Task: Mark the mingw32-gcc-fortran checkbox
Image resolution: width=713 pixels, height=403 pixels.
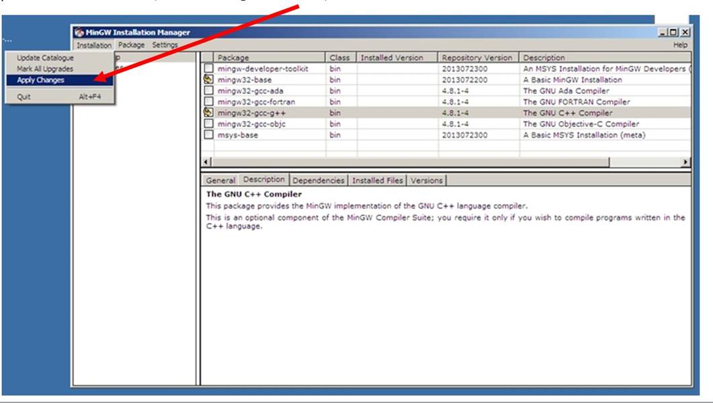Action: [208, 102]
